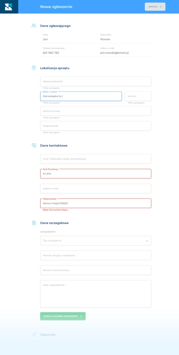Image resolution: width=179 pixels, height=355 pixels.
Task: Click the Imię i Nazwisko osoby kontaktowej field
Action: [x=96, y=159]
